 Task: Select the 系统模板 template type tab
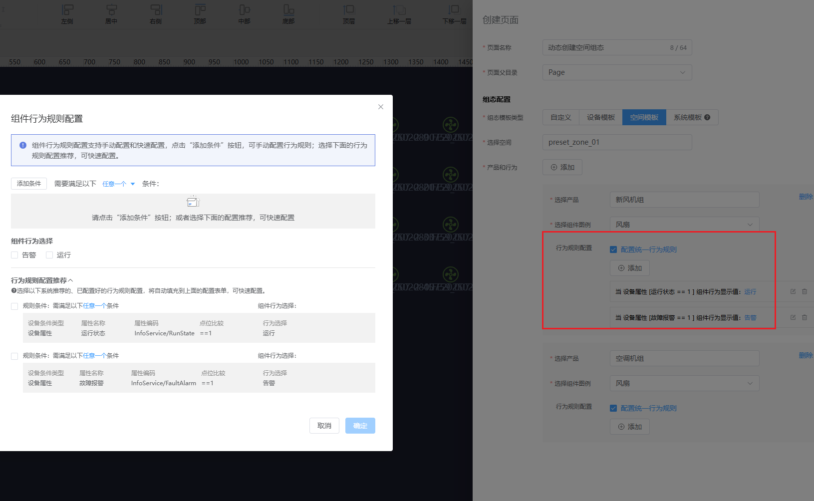point(692,117)
